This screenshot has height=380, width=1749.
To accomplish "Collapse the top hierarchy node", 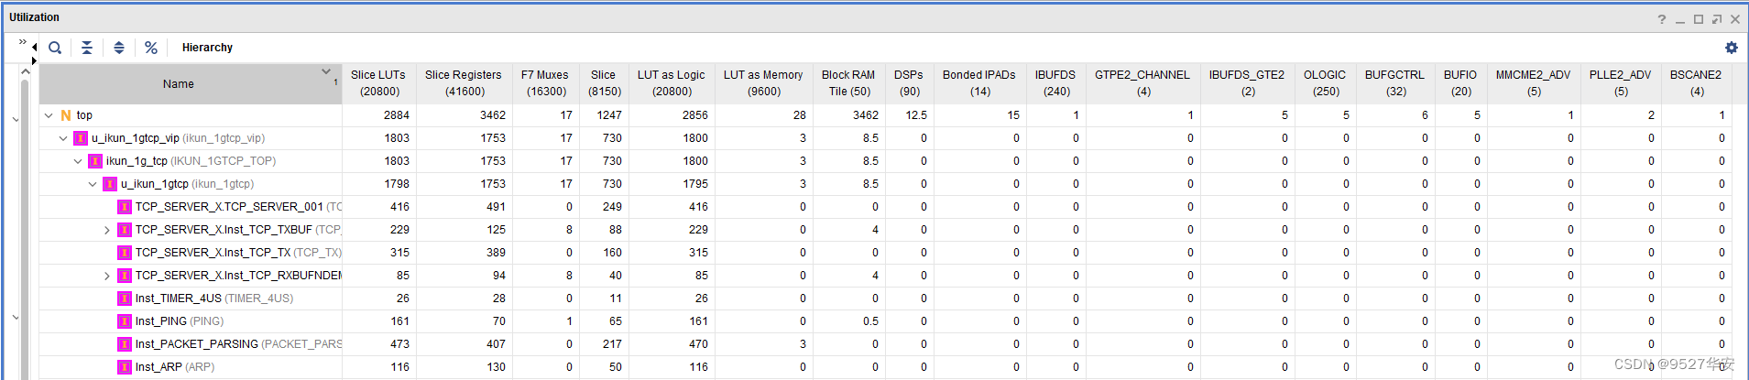I will pos(49,115).
